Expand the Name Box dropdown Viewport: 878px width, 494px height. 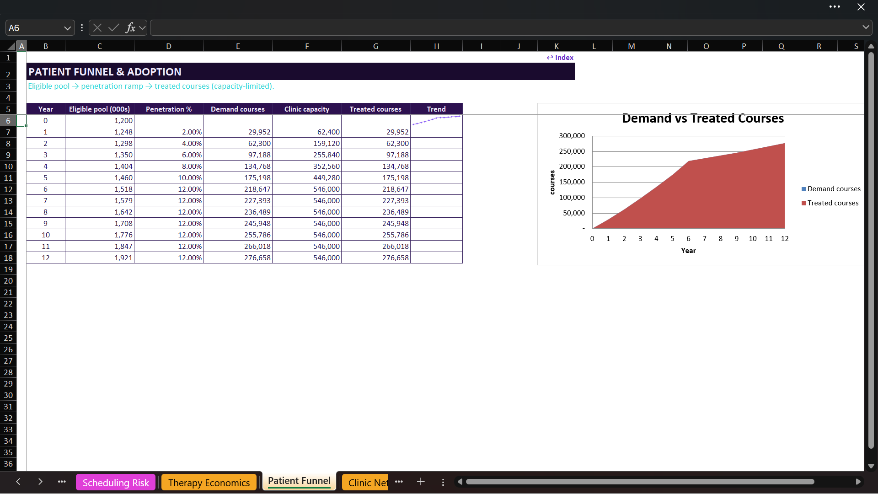tap(67, 28)
